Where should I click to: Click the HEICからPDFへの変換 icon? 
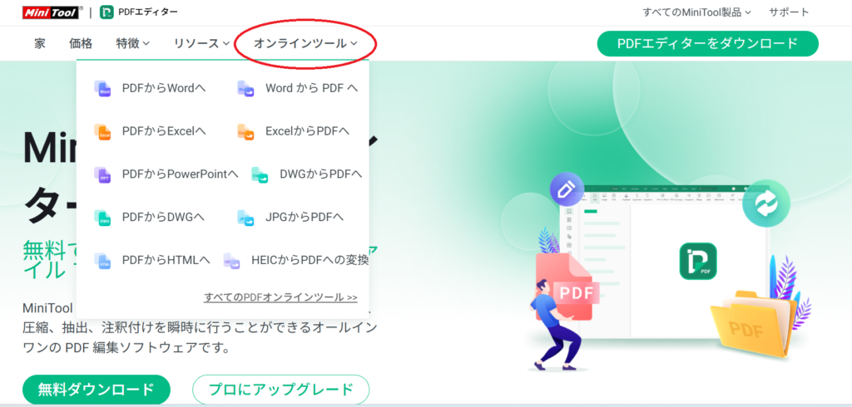pos(231,261)
